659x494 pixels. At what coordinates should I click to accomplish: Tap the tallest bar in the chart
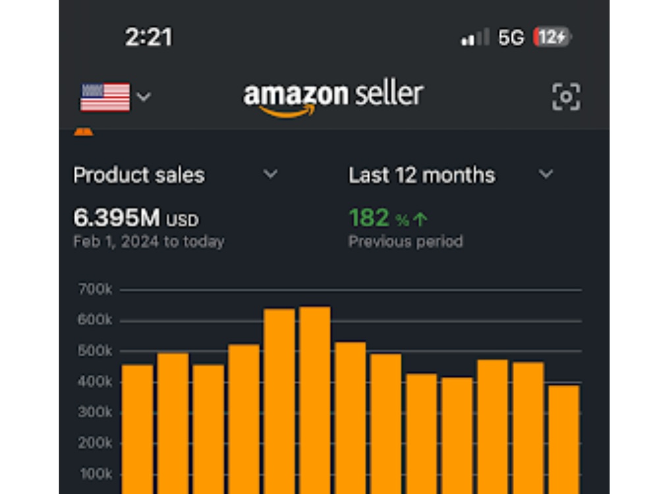(315, 400)
